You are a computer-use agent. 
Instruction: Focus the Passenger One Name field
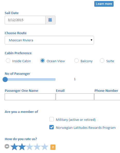[x=30, y=97]
